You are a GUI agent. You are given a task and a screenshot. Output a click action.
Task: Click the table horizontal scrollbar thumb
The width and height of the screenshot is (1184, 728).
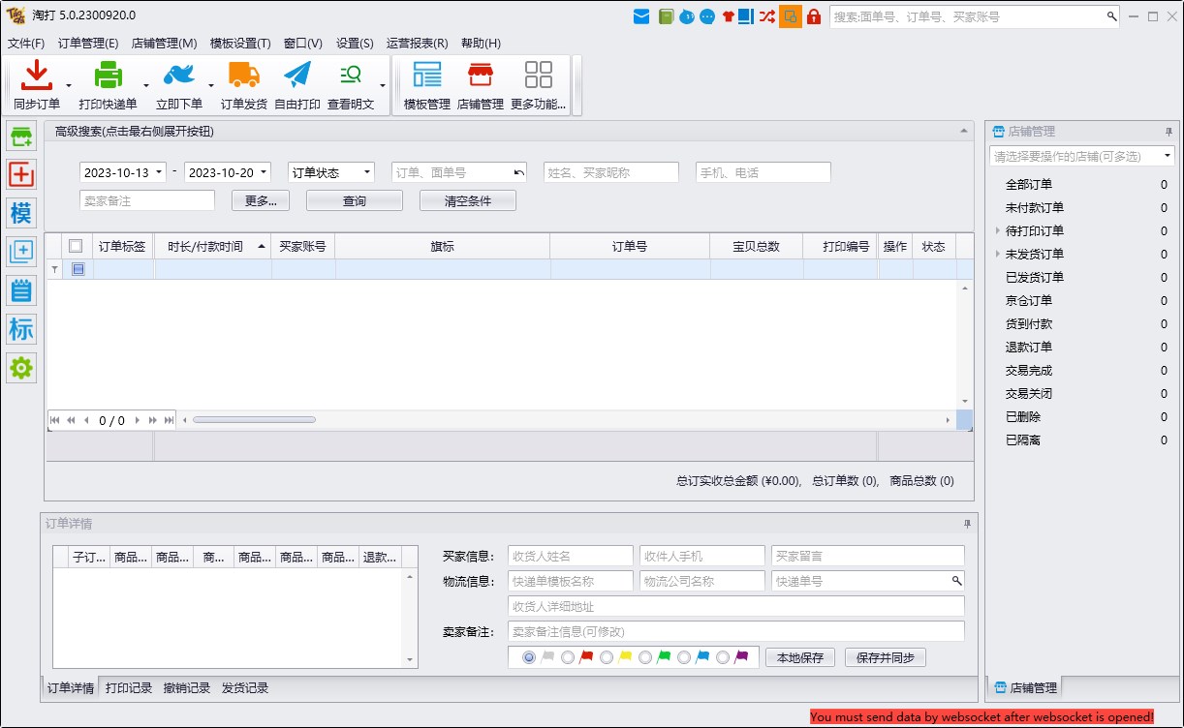coord(254,420)
